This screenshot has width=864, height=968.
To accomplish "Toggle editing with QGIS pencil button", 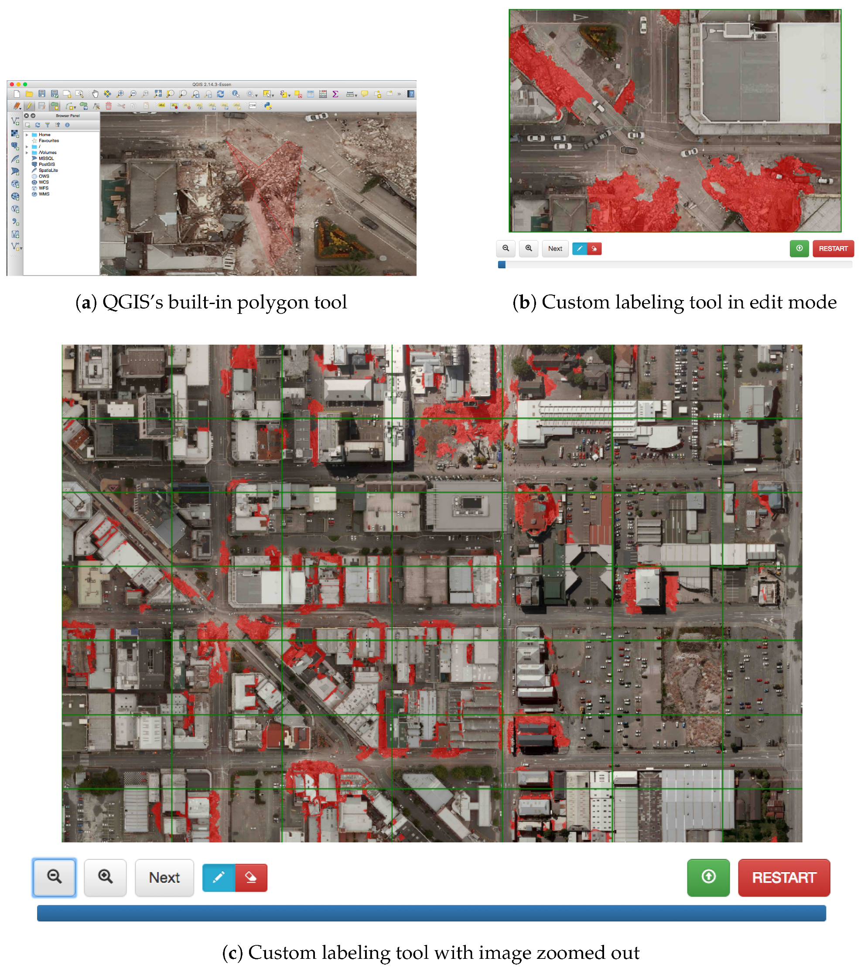I will [x=29, y=106].
